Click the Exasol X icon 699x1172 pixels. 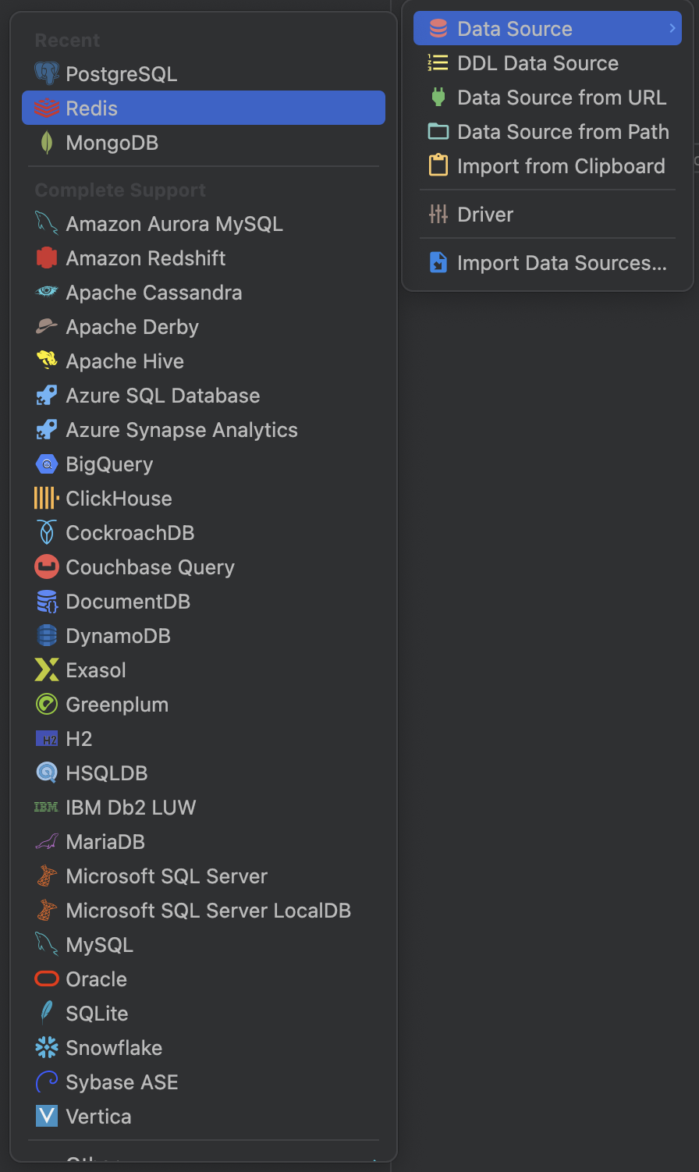click(x=47, y=670)
